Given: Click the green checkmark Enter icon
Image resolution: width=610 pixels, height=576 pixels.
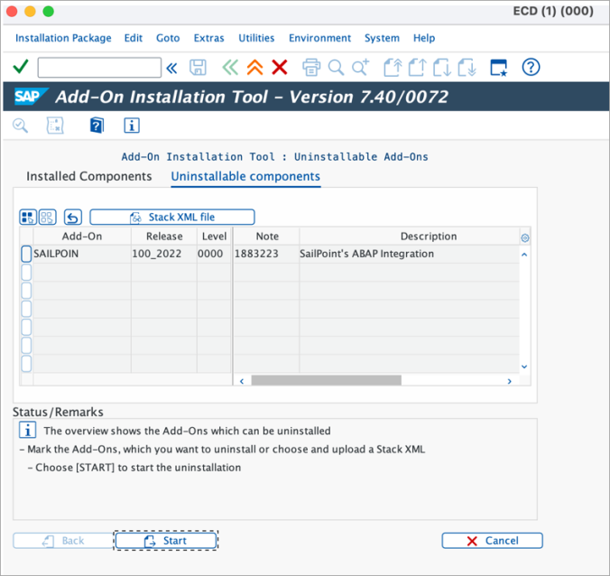Looking at the screenshot, I should pyautogui.click(x=21, y=67).
